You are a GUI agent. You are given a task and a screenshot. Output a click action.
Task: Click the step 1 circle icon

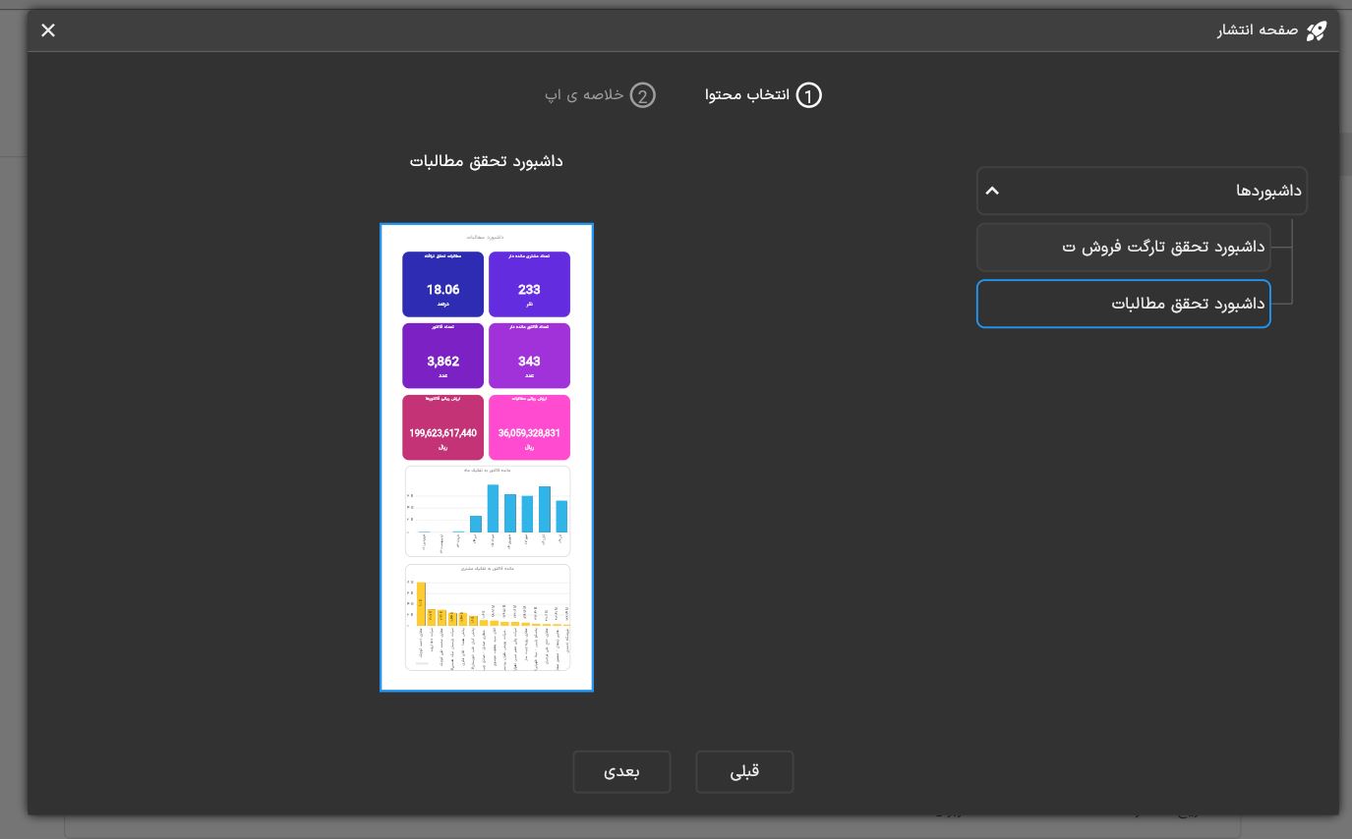pyautogui.click(x=808, y=95)
